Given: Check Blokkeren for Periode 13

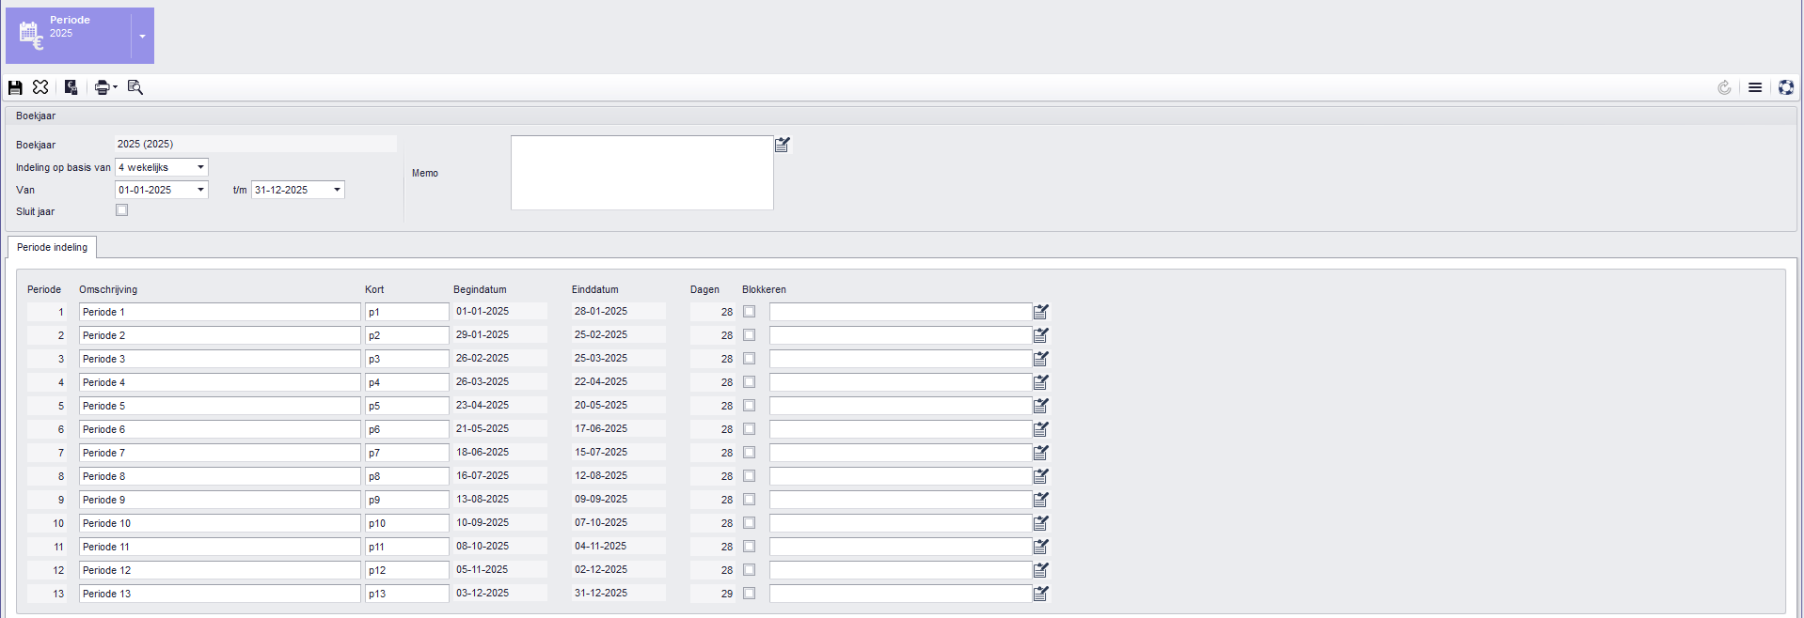Looking at the screenshot, I should [x=749, y=594].
